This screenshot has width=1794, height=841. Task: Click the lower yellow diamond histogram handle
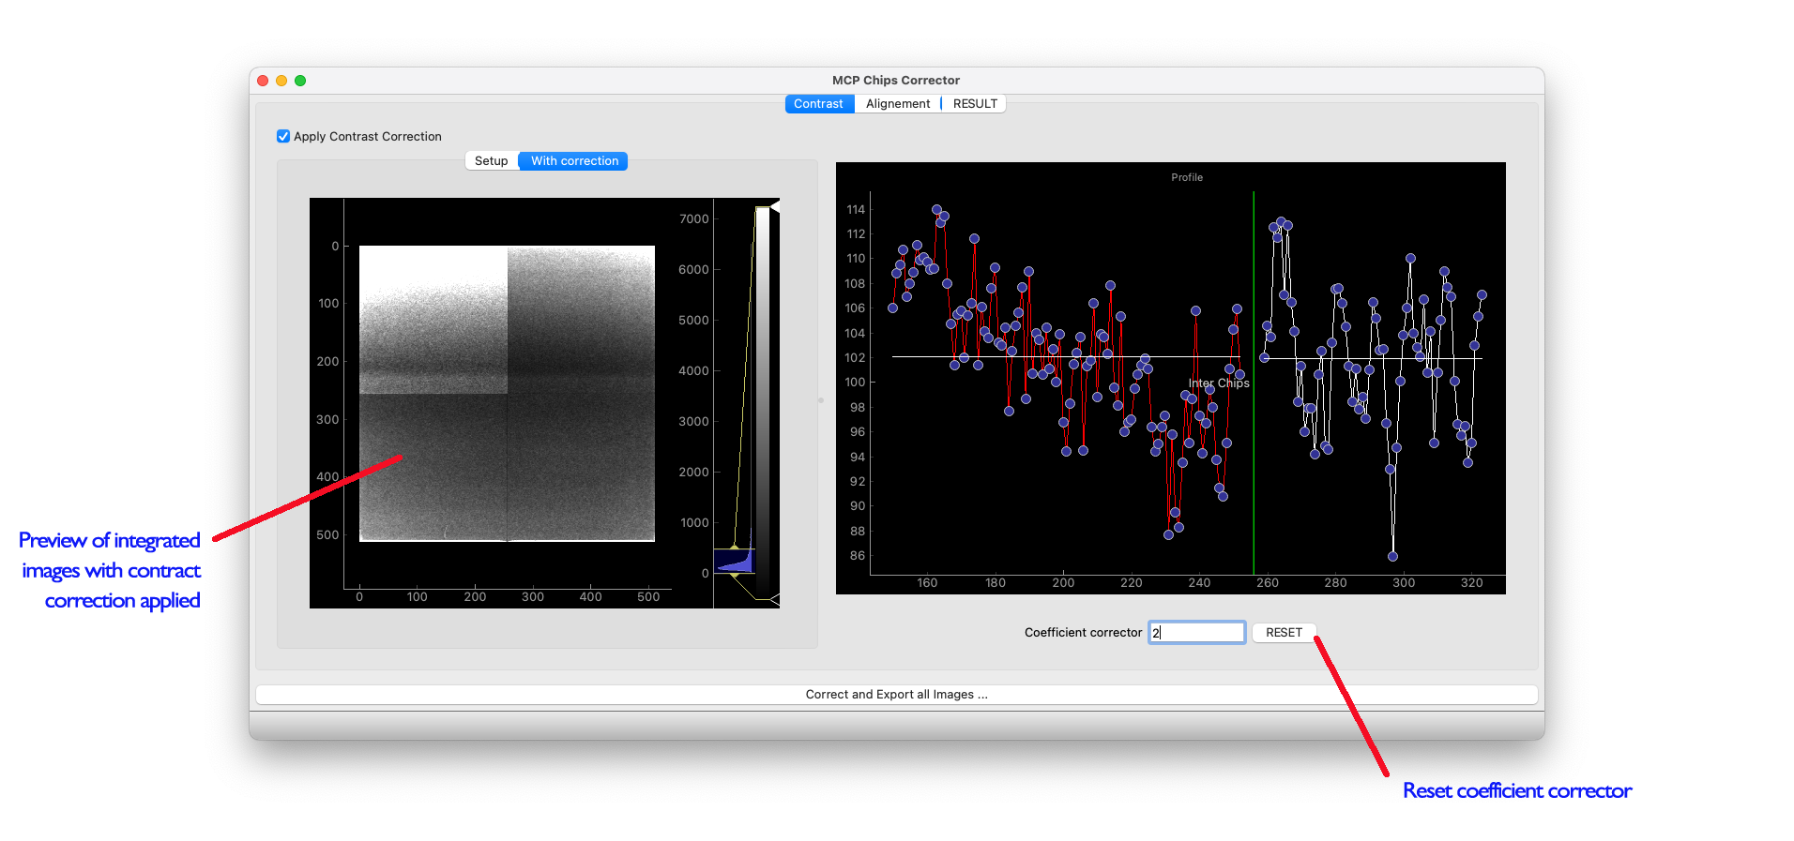click(x=735, y=573)
